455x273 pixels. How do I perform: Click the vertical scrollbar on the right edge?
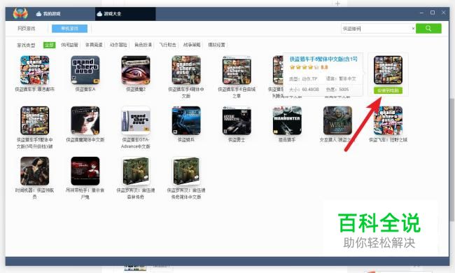click(x=452, y=160)
